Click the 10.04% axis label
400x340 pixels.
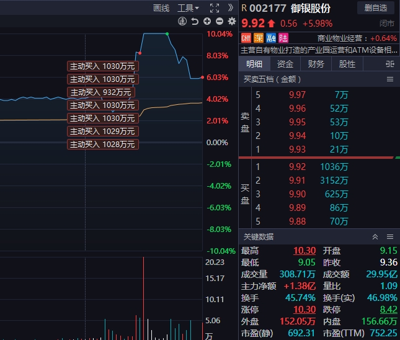click(220, 34)
